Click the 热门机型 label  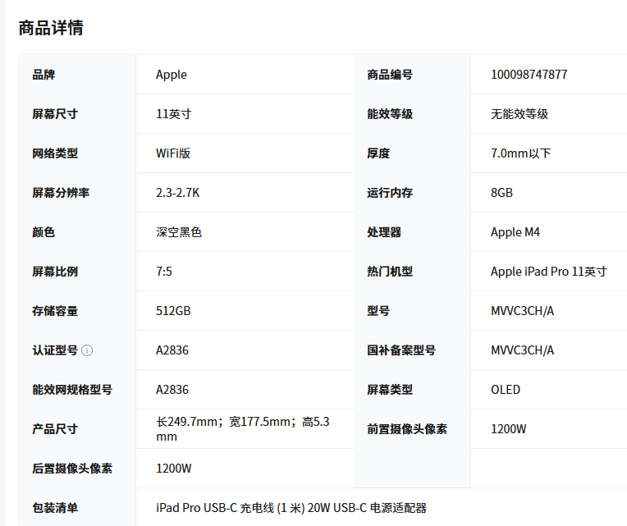[x=390, y=272]
